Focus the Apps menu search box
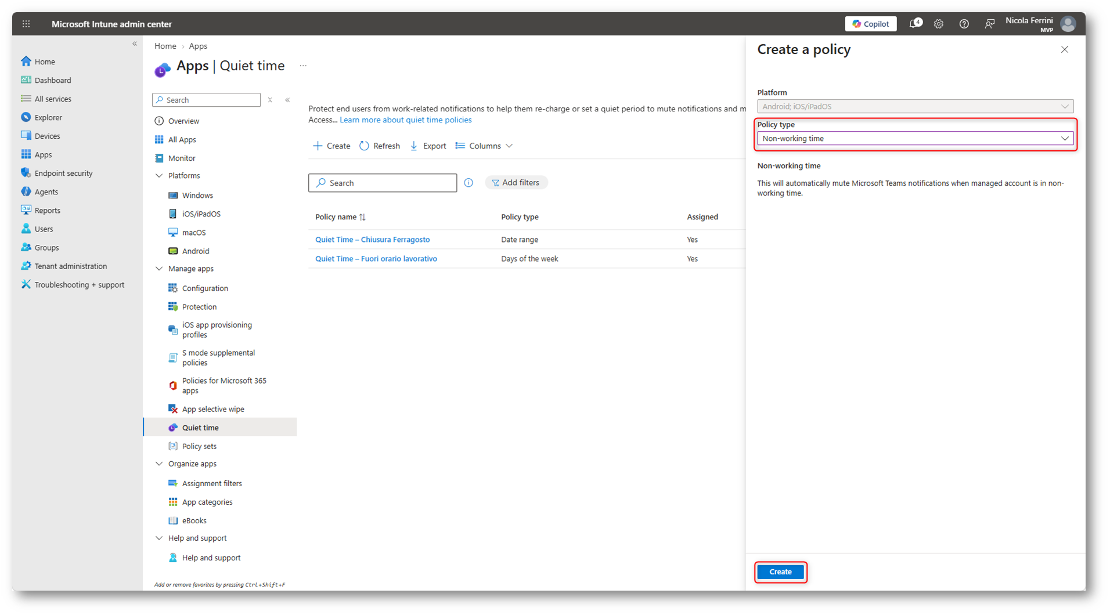The image size is (1110, 615). [x=207, y=100]
